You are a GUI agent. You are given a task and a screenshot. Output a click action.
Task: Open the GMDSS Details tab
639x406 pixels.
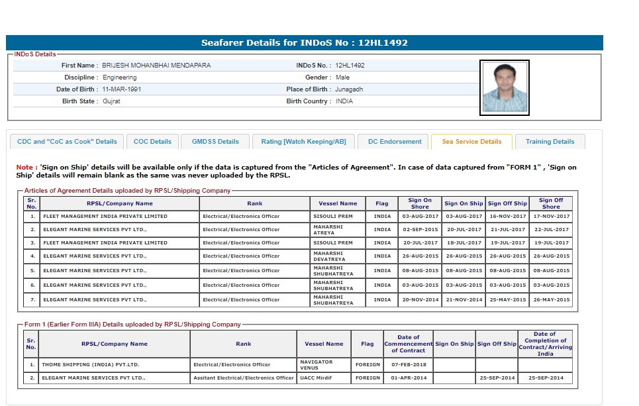point(215,142)
